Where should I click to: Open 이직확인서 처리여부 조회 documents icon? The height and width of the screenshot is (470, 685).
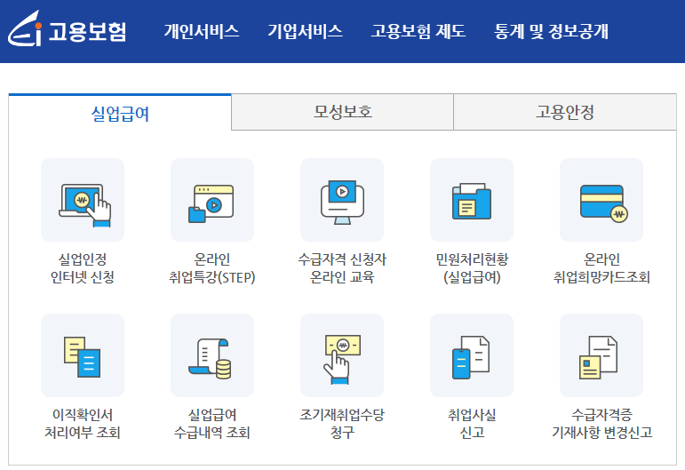coord(83,355)
